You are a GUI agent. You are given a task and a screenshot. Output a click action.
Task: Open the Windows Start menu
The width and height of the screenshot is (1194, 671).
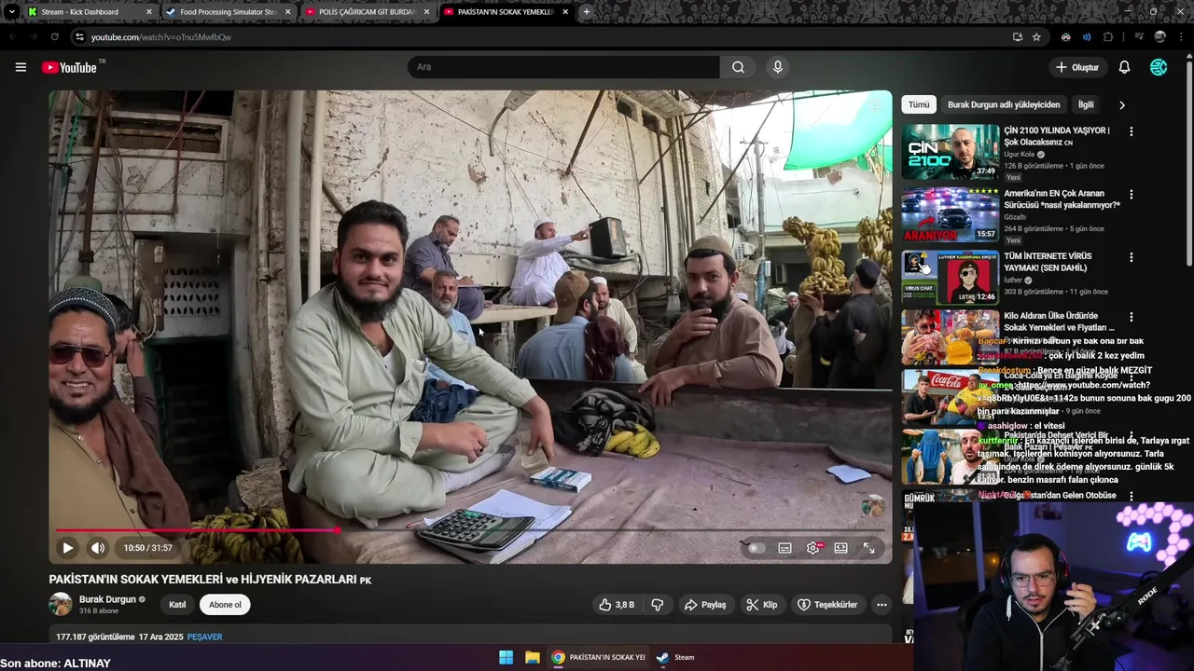click(506, 657)
